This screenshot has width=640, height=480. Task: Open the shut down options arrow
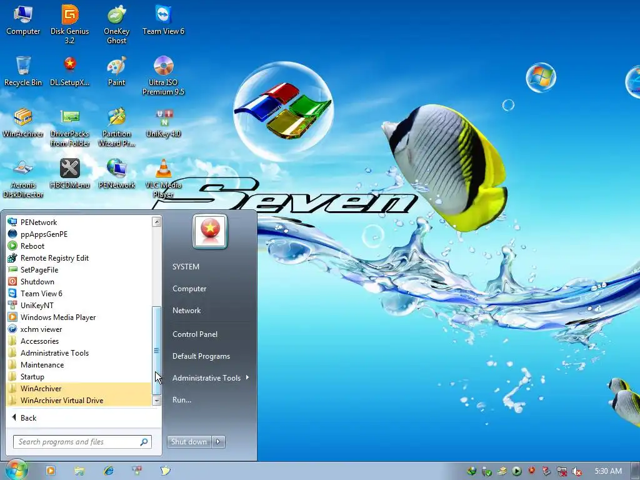(x=218, y=442)
